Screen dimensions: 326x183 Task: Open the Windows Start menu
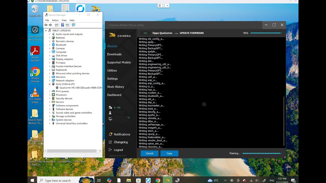(32, 180)
